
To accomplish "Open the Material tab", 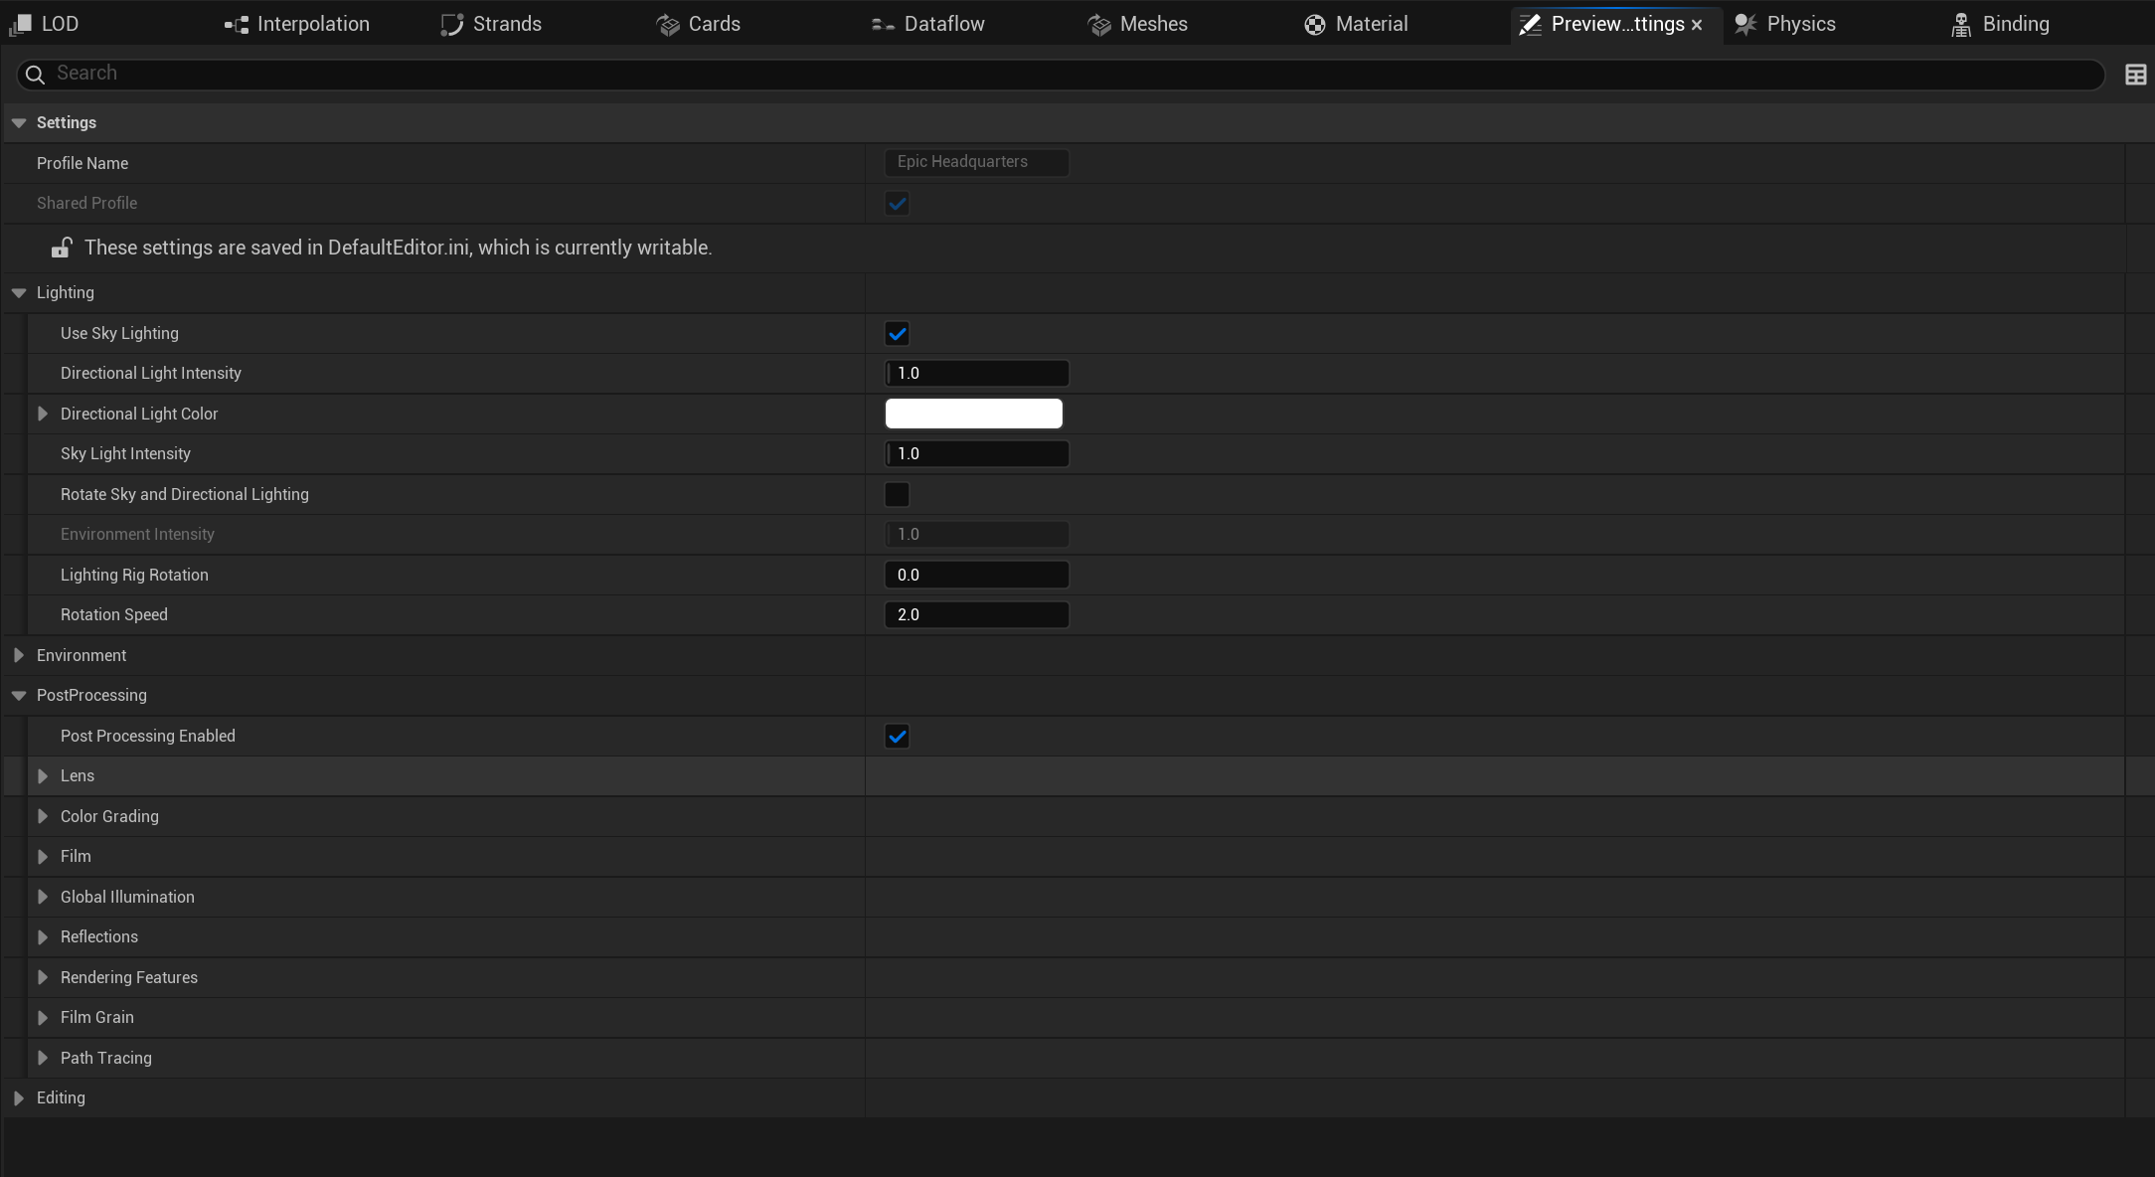I will tap(1357, 24).
